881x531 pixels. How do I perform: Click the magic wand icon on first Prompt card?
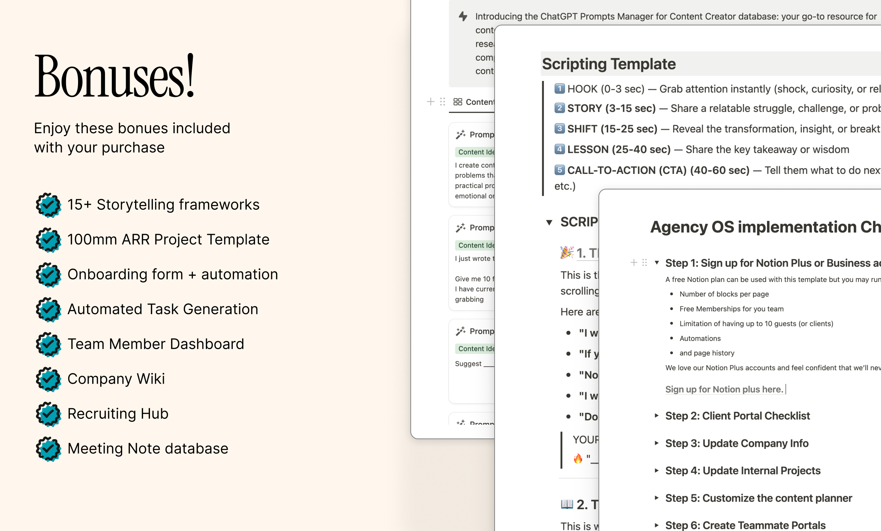[x=461, y=135]
